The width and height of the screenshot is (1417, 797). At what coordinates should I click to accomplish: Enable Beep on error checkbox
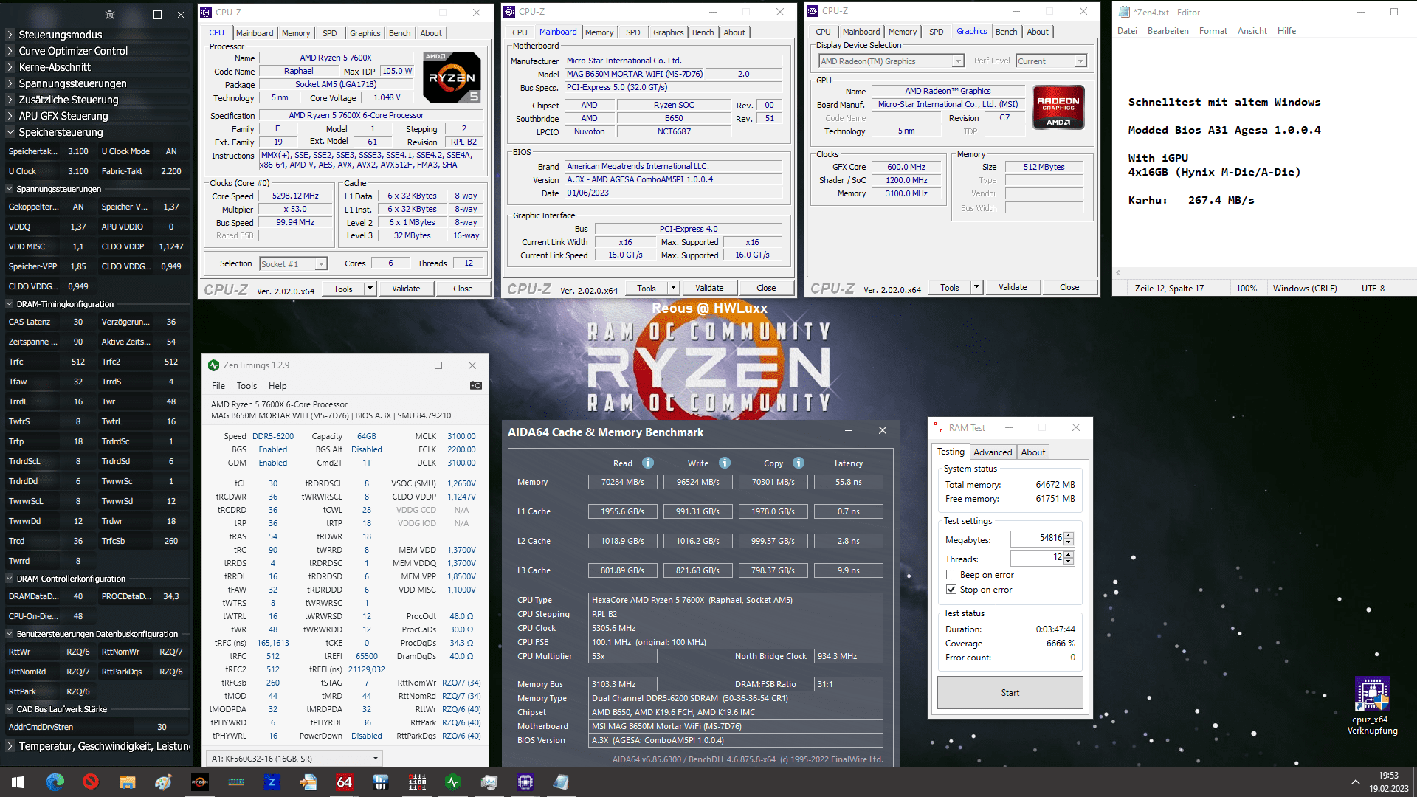[x=951, y=575]
